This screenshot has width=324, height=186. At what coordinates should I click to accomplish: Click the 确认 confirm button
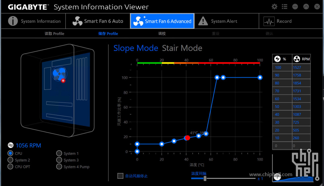(x=269, y=34)
